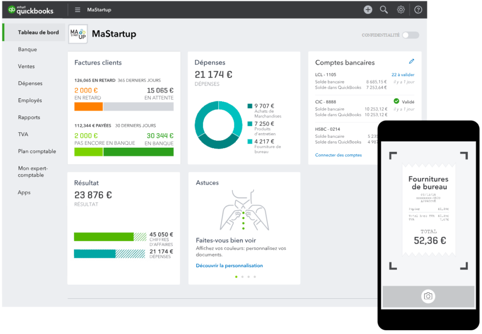Viewport: 482px width, 334px height.
Task: Open Apps in the sidebar
Action: (x=24, y=193)
